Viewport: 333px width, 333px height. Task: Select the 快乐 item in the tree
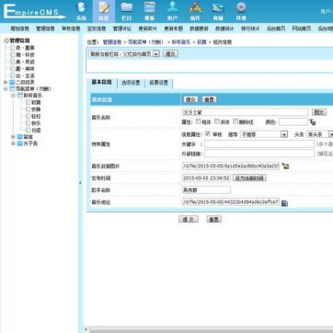36,123
